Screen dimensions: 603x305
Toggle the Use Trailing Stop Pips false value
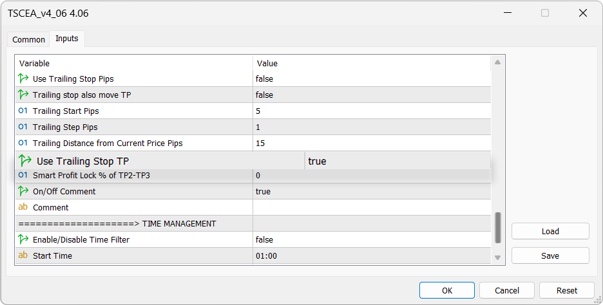[x=371, y=79]
